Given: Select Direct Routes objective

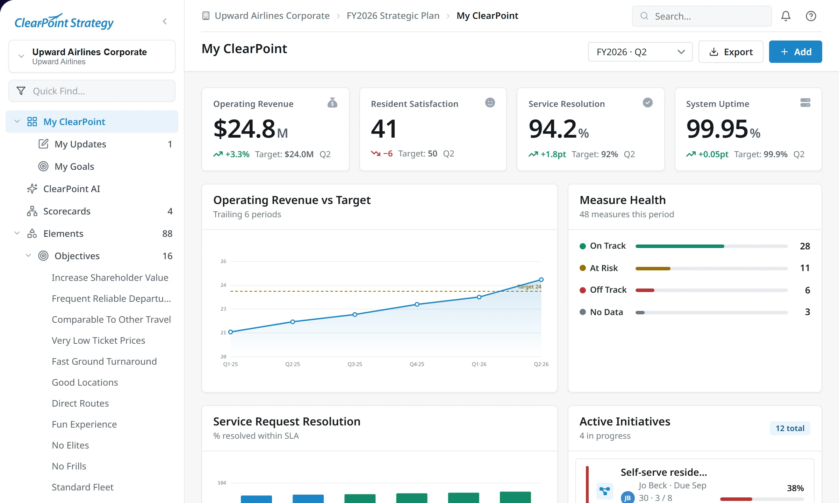Looking at the screenshot, I should click(80, 403).
